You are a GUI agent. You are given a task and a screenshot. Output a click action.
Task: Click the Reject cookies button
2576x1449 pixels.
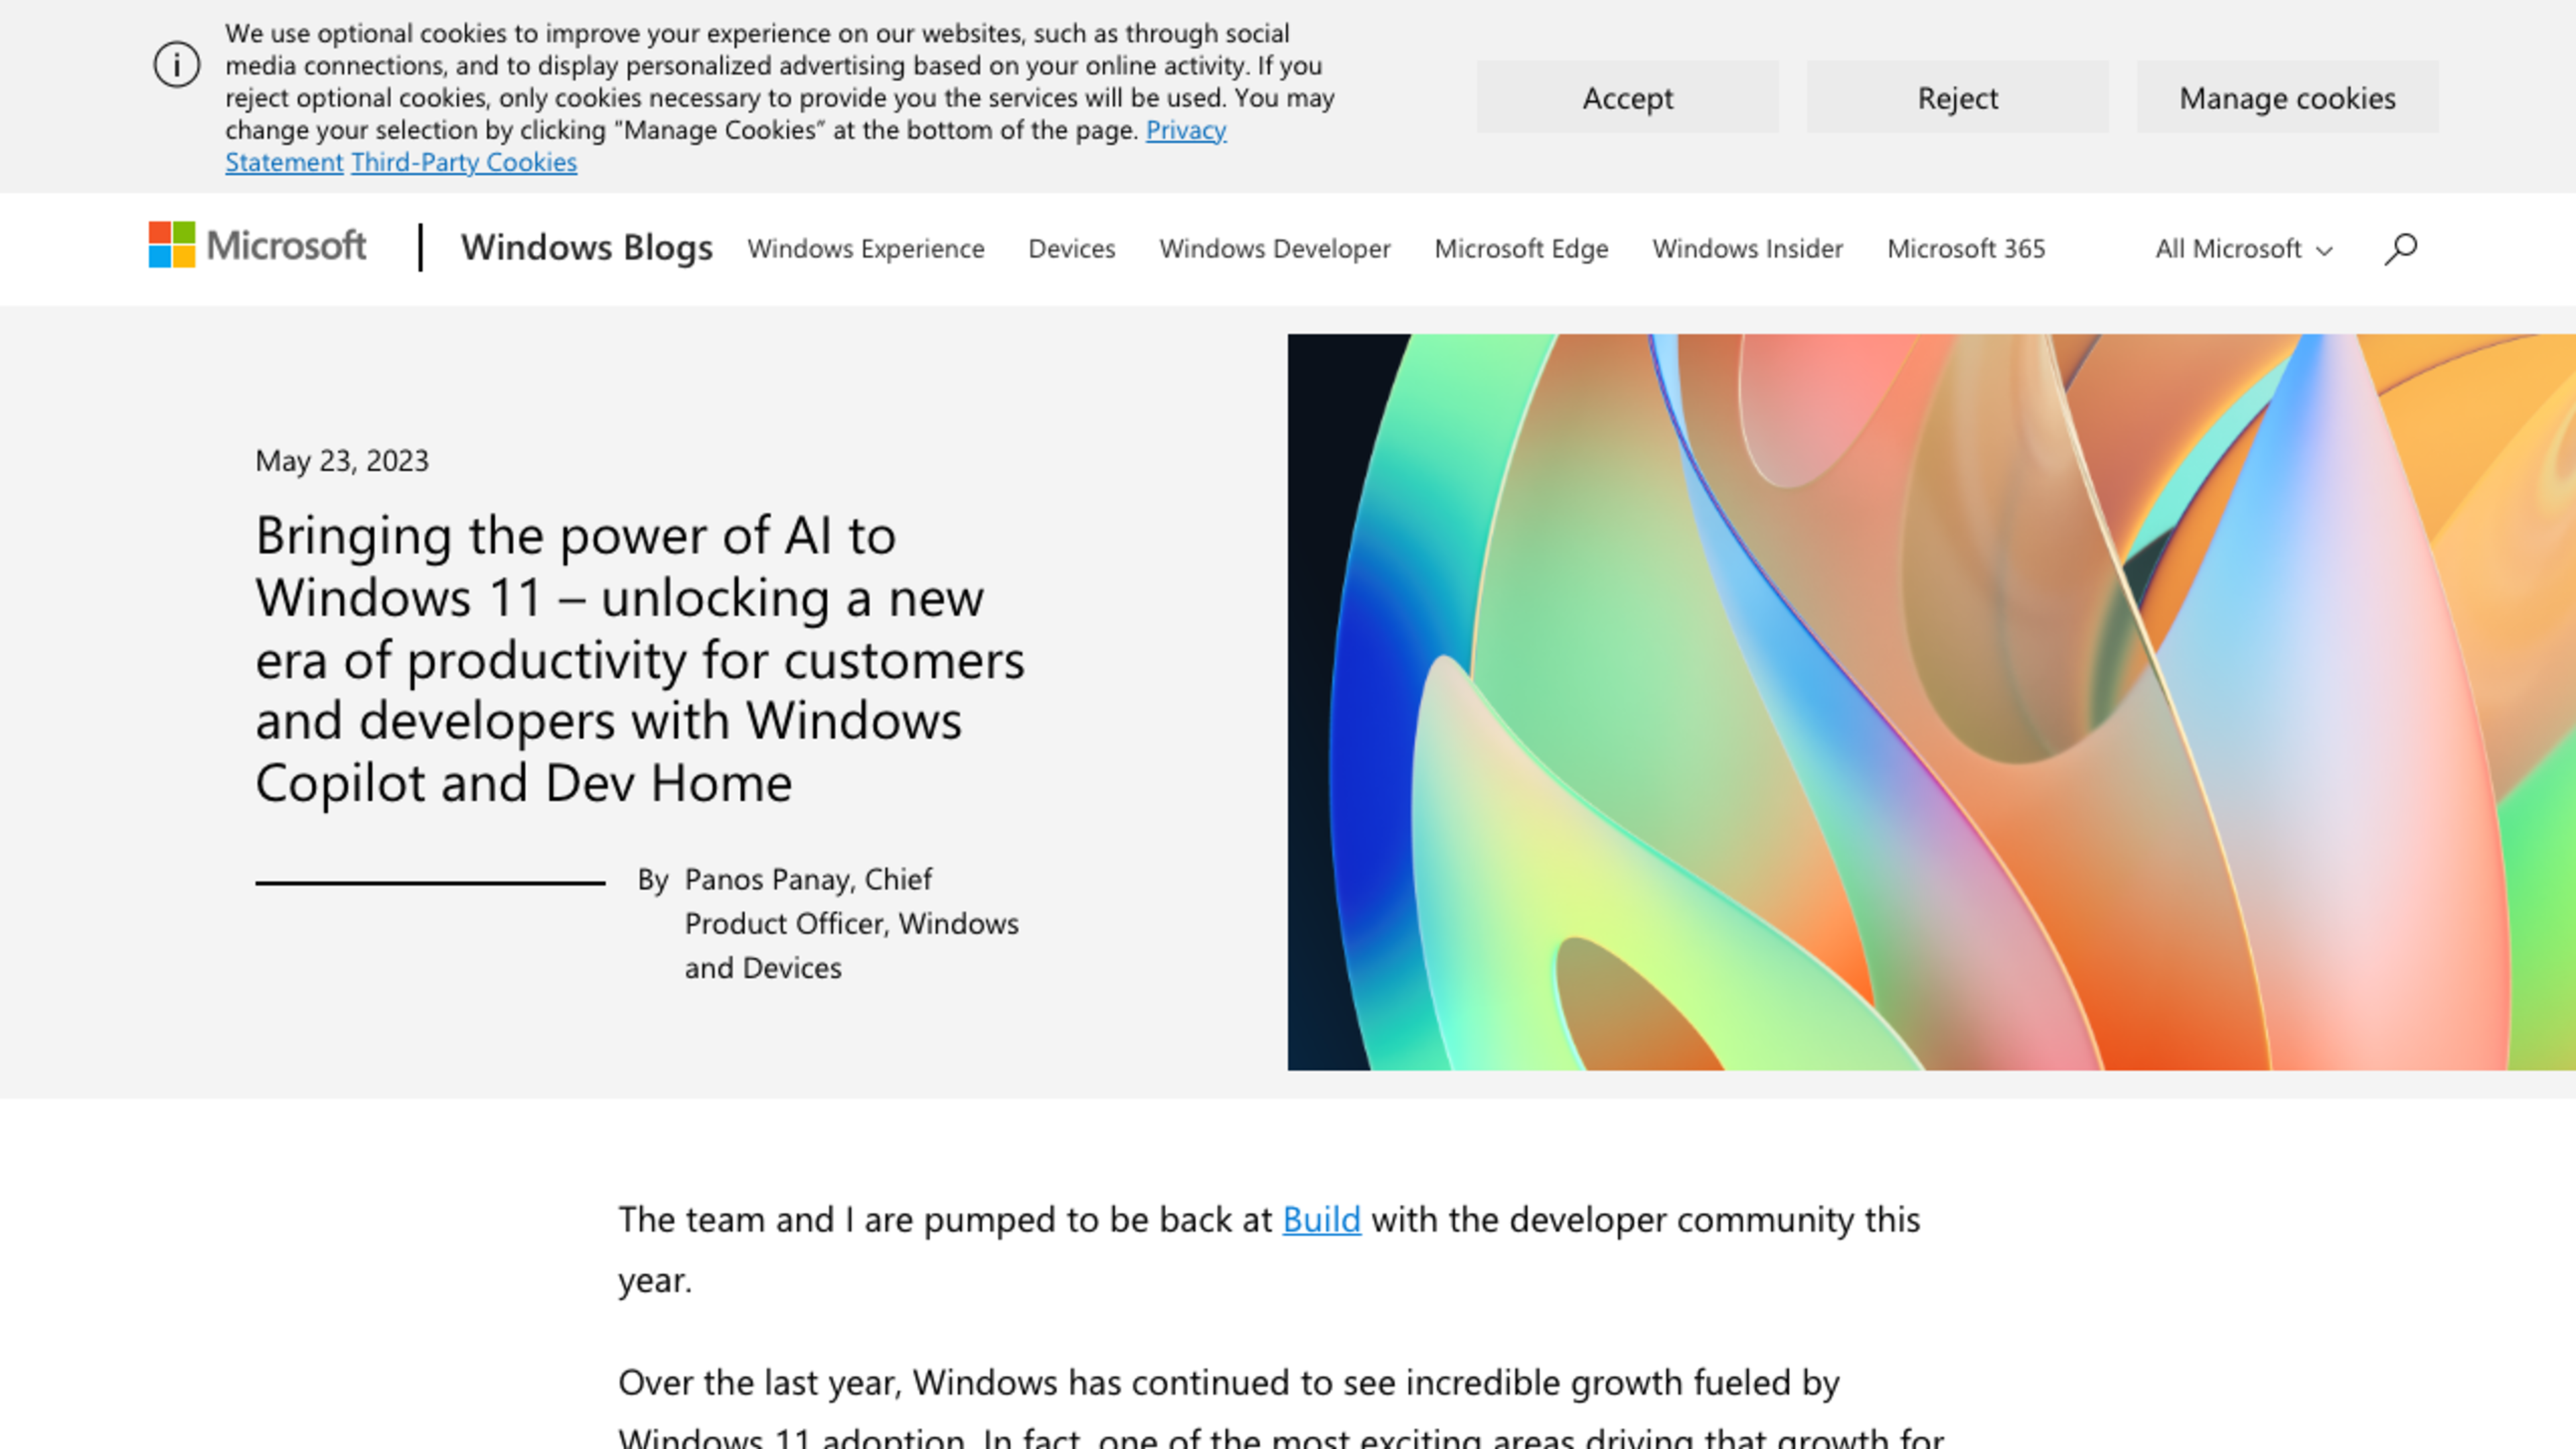(1957, 97)
